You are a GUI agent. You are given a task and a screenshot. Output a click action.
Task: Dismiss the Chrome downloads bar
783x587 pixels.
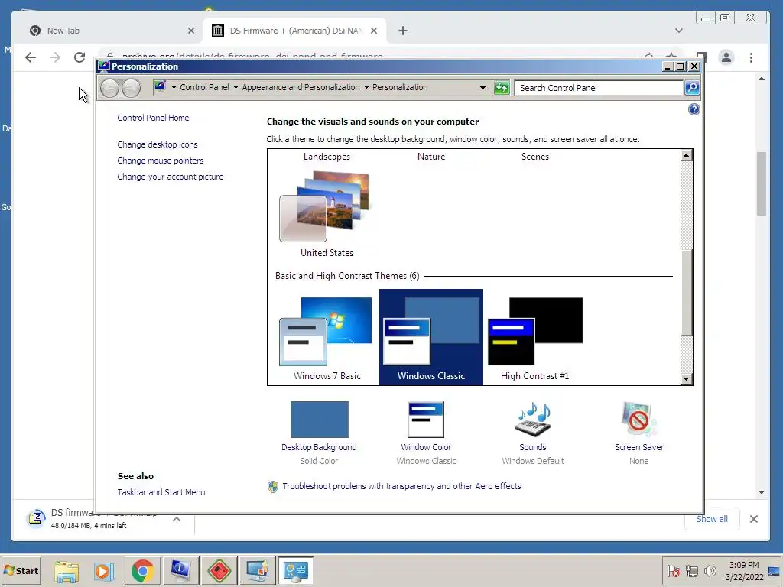coord(754,519)
